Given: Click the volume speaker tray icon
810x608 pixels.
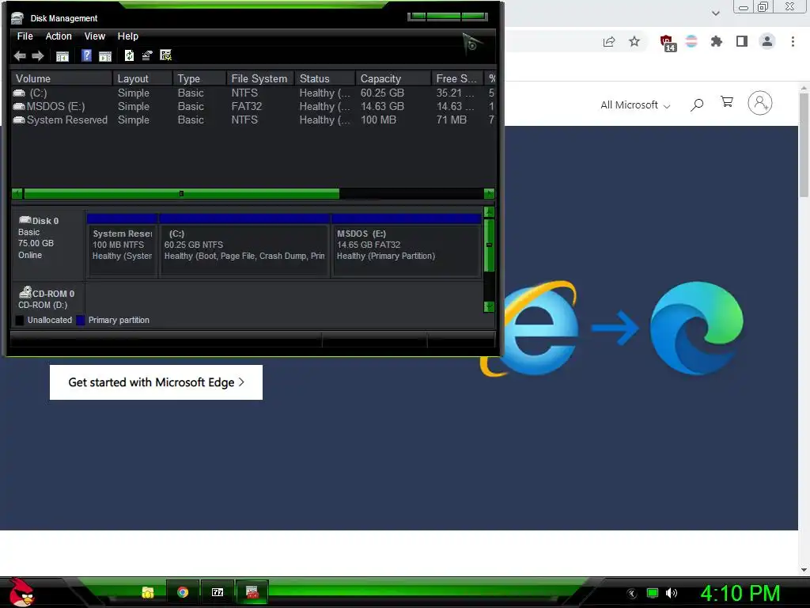Looking at the screenshot, I should (x=672, y=593).
